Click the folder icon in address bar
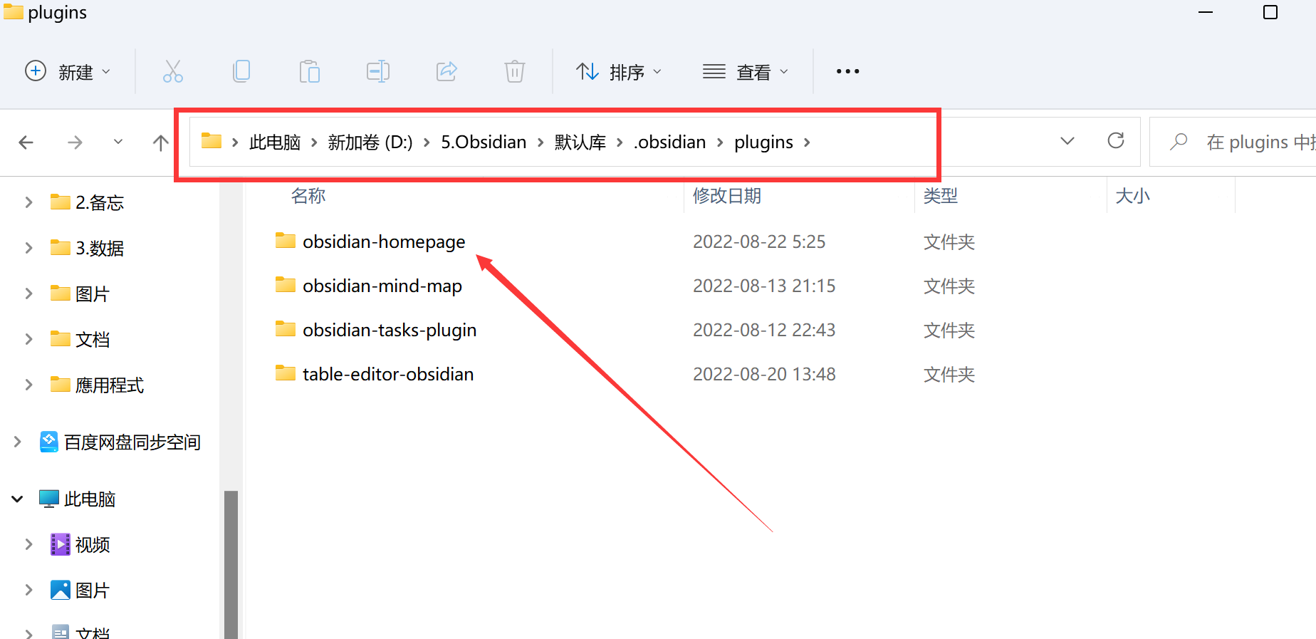Image resolution: width=1316 pixels, height=639 pixels. click(x=211, y=141)
